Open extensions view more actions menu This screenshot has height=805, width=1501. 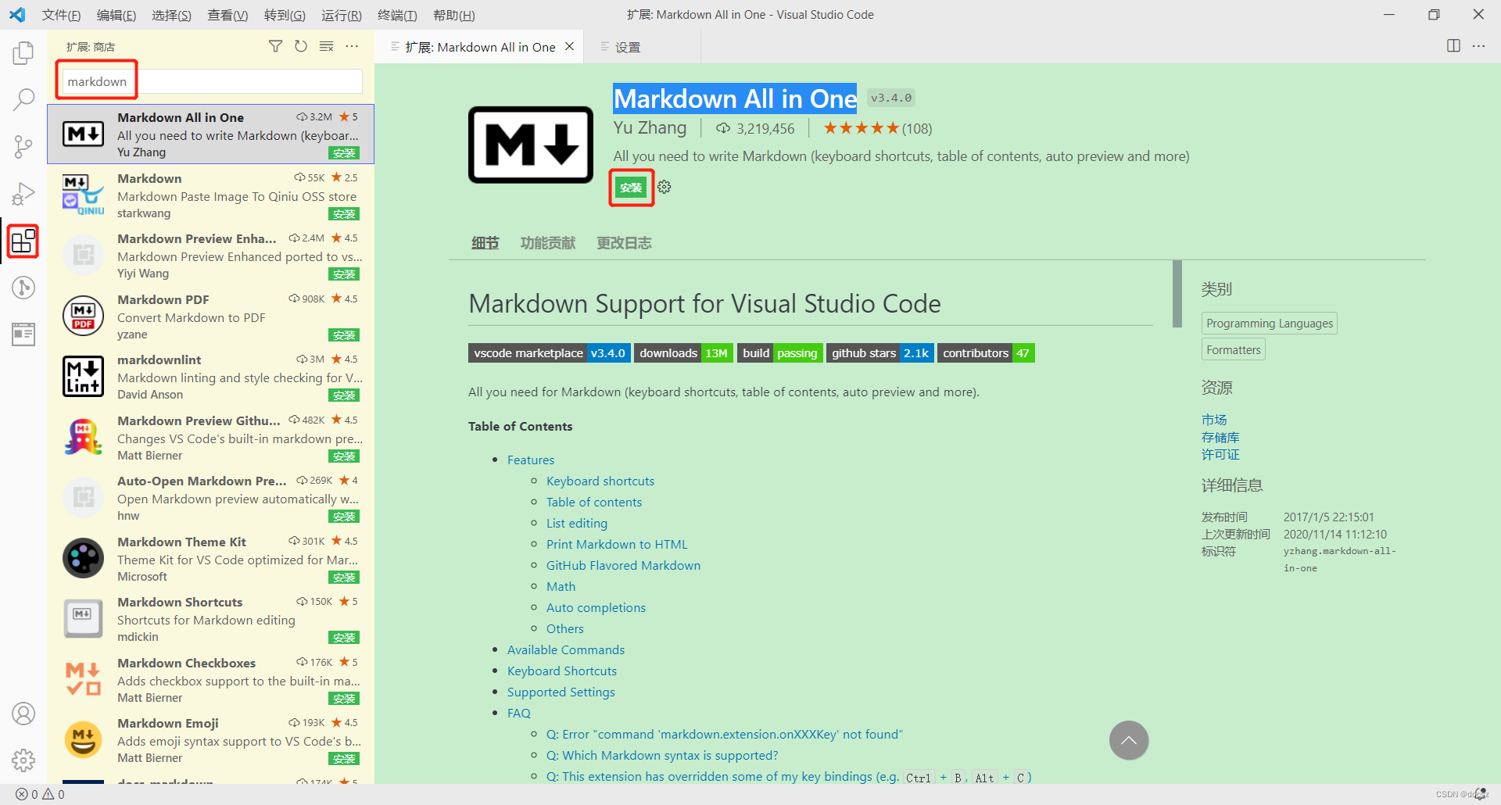pyautogui.click(x=353, y=47)
